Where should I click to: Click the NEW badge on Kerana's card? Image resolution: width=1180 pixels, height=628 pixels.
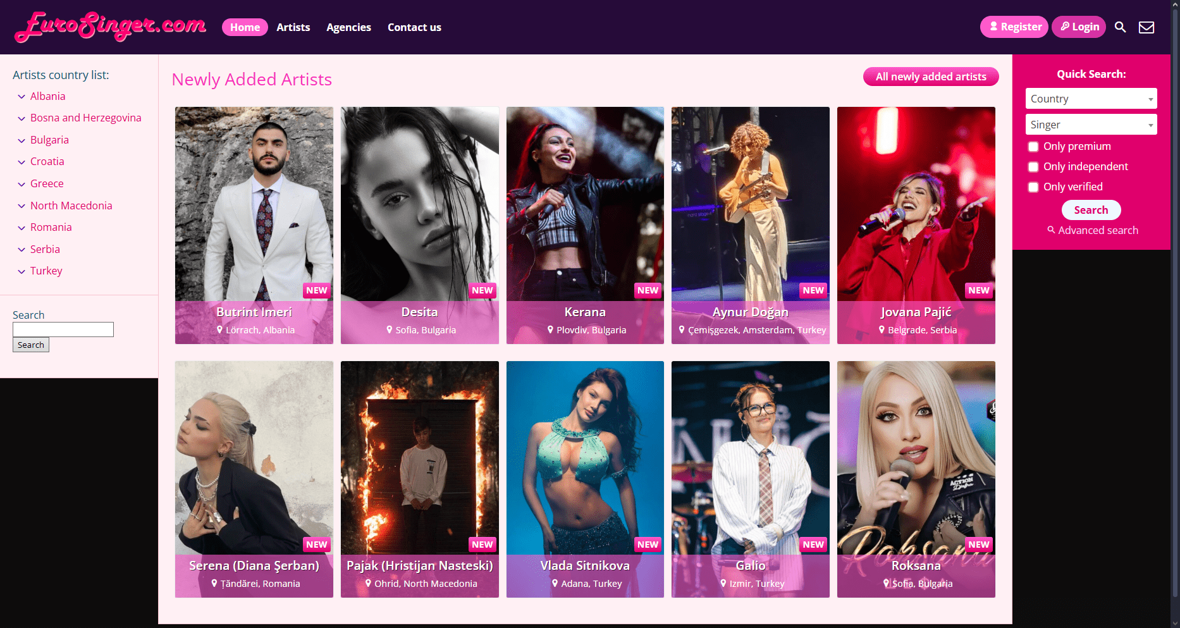click(x=648, y=290)
